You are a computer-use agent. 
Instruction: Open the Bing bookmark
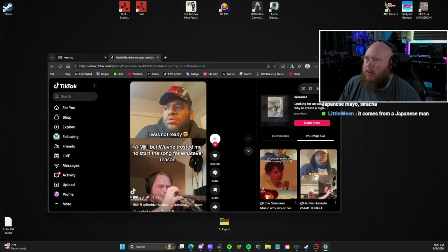65,74
